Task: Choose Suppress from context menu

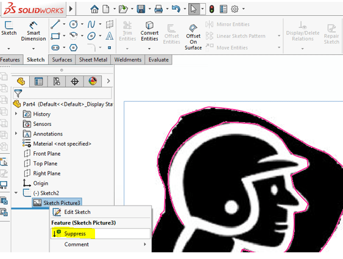Action: pyautogui.click(x=101, y=233)
